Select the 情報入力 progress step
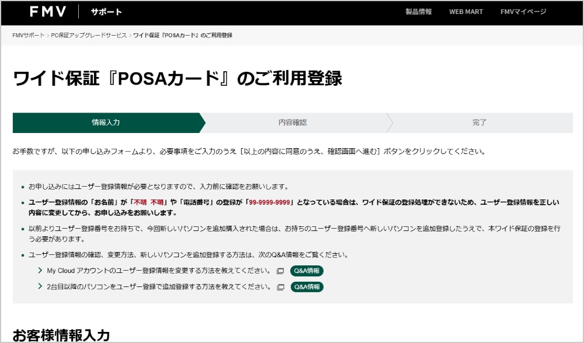This screenshot has width=584, height=343. point(106,123)
